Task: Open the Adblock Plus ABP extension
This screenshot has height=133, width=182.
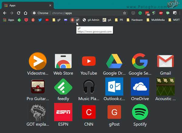Action: tap(161, 13)
